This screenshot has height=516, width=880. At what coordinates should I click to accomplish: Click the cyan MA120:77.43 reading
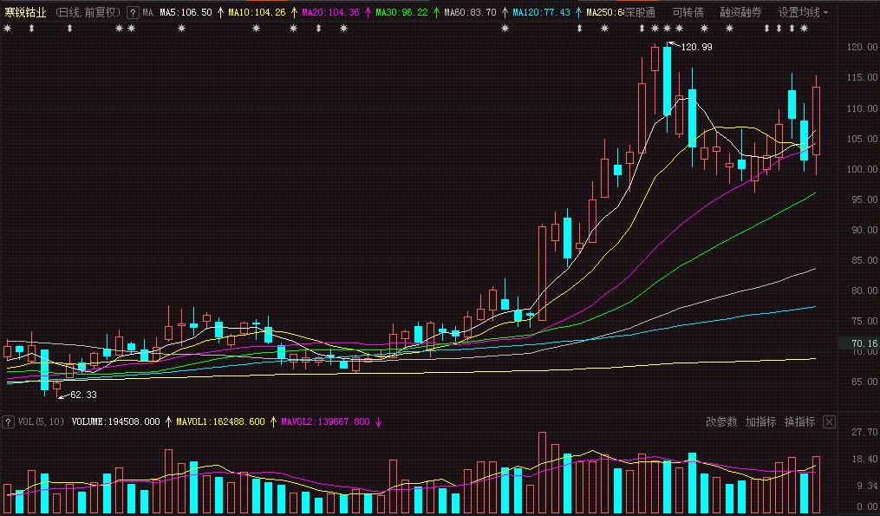coord(542,12)
